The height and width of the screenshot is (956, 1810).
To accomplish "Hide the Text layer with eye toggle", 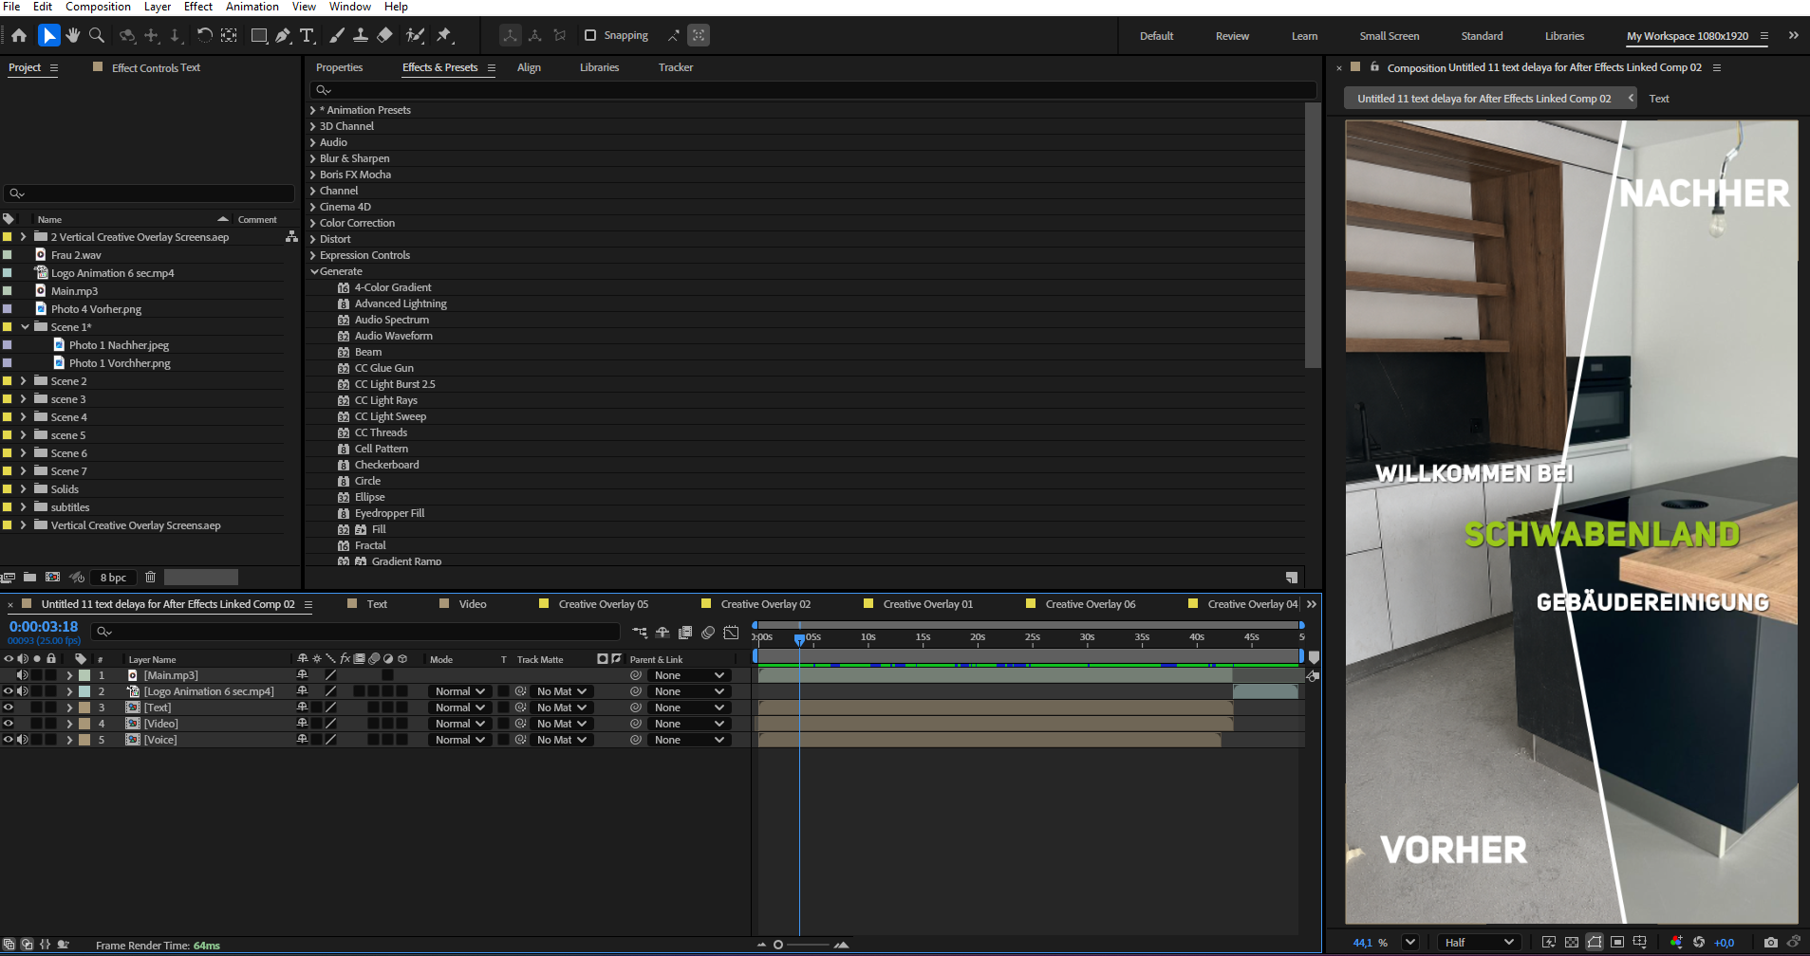I will 9,708.
